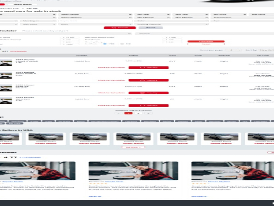Go to the previous results page arrow
The height and width of the screenshot is (206, 274).
pos(118,113)
